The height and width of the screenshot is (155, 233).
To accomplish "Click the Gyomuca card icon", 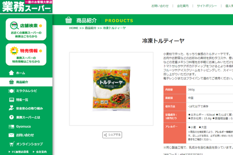I will 11,127.
